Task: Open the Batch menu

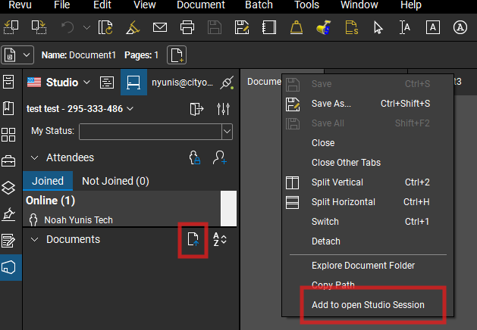Action: pos(259,5)
